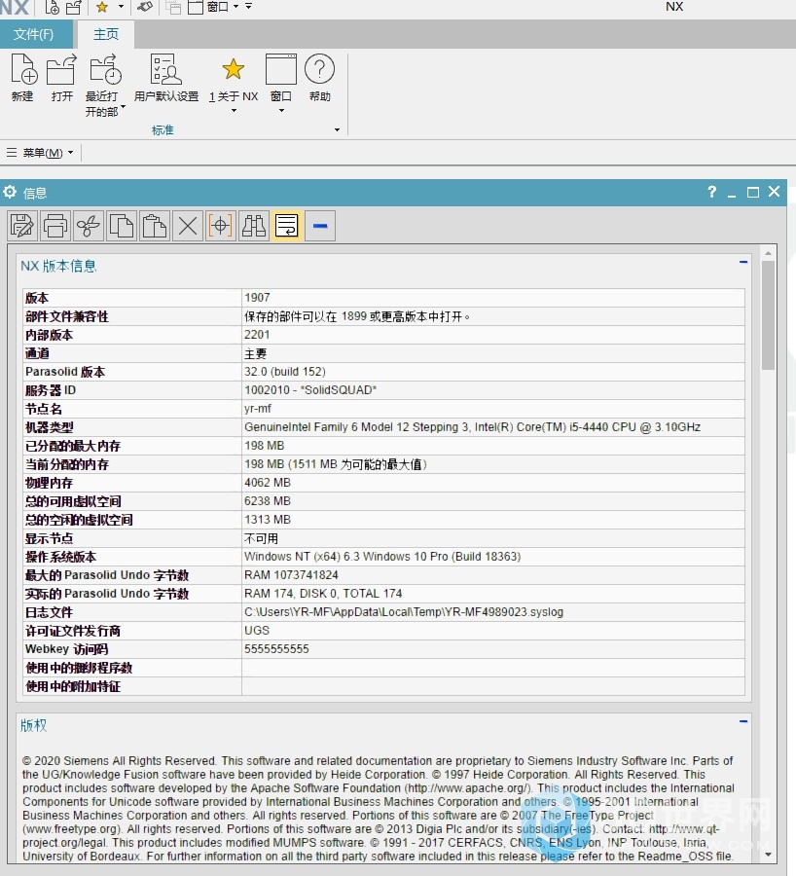796x876 pixels.
Task: Click the NX 版本信息 section heading
Action: pyautogui.click(x=58, y=266)
